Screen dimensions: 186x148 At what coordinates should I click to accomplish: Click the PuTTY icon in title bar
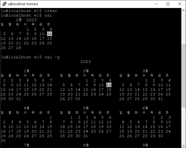(x=4, y=4)
